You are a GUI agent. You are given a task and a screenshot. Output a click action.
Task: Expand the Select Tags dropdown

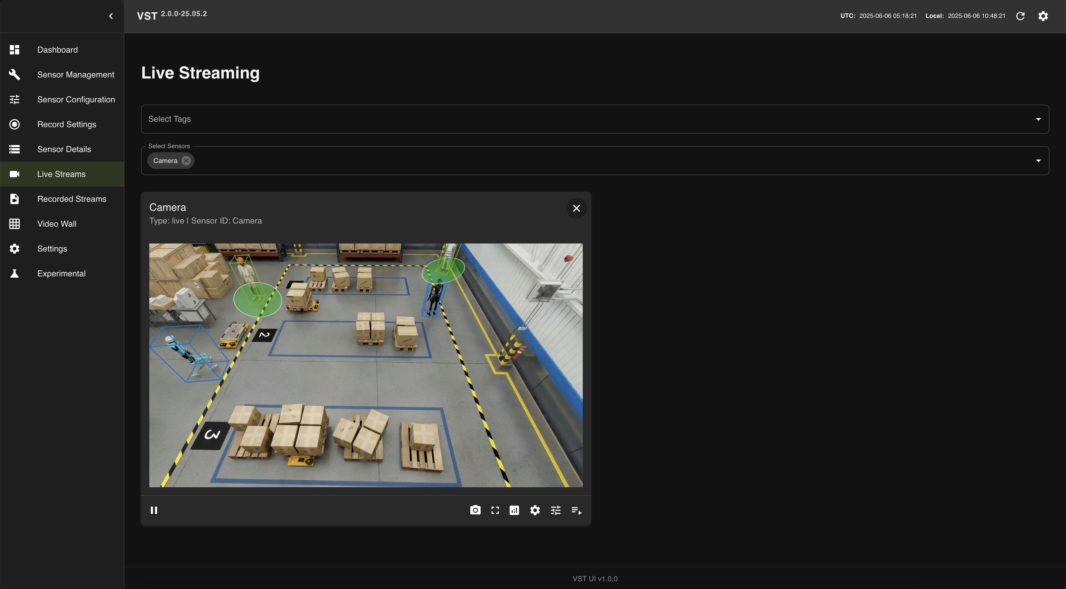click(x=1038, y=119)
